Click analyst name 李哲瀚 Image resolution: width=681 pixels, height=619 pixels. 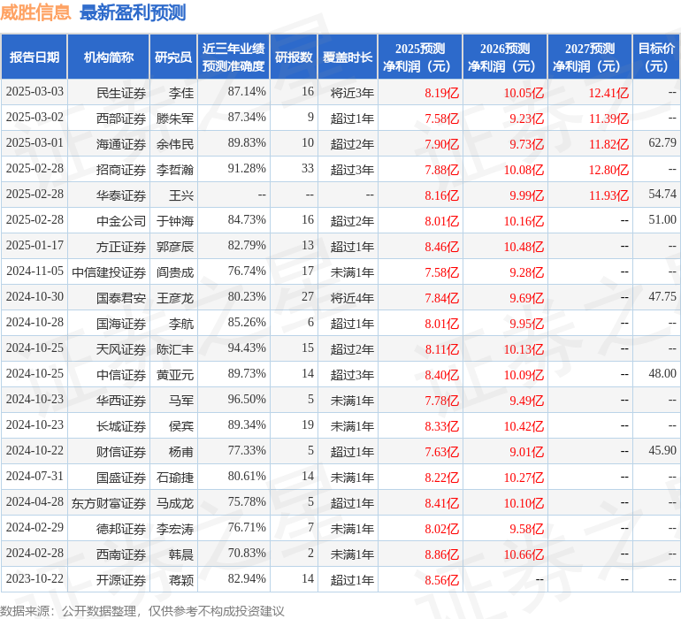[175, 169]
